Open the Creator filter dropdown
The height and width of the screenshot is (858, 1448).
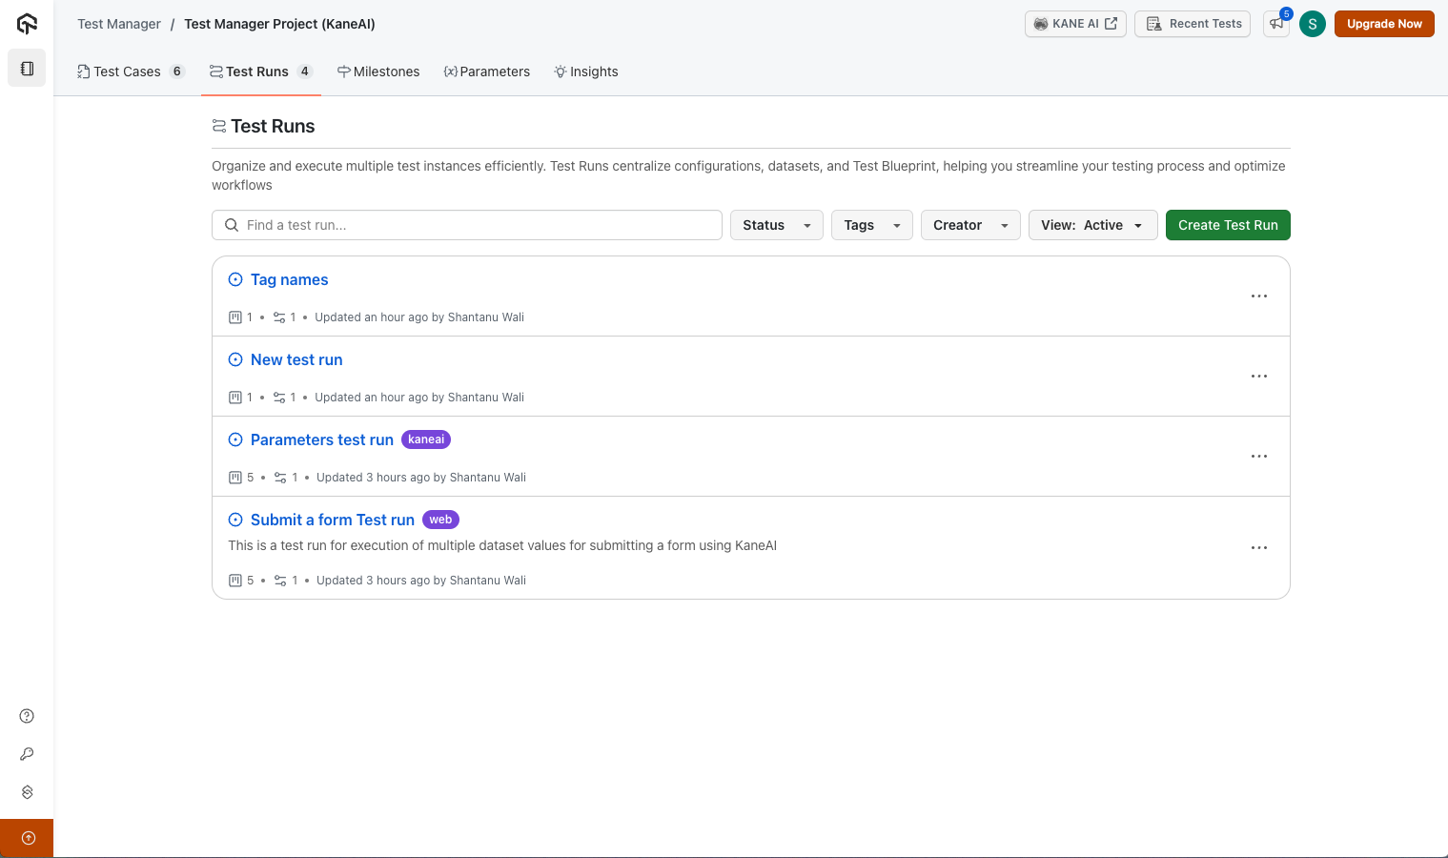click(x=969, y=225)
